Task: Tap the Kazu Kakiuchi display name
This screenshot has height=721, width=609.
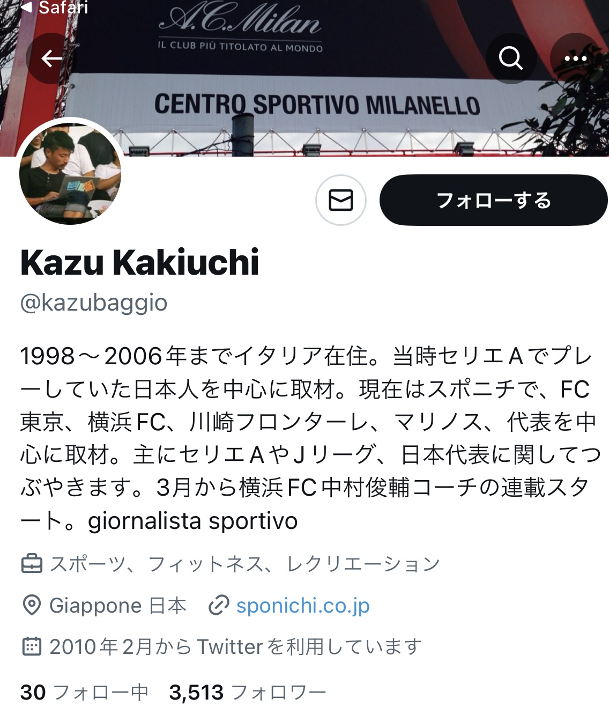Action: (139, 262)
